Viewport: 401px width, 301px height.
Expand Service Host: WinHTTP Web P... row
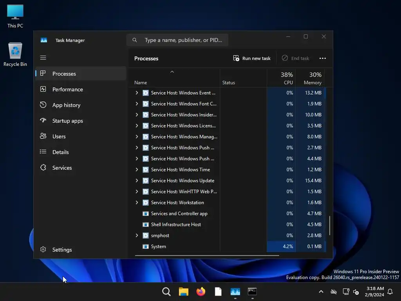(137, 191)
